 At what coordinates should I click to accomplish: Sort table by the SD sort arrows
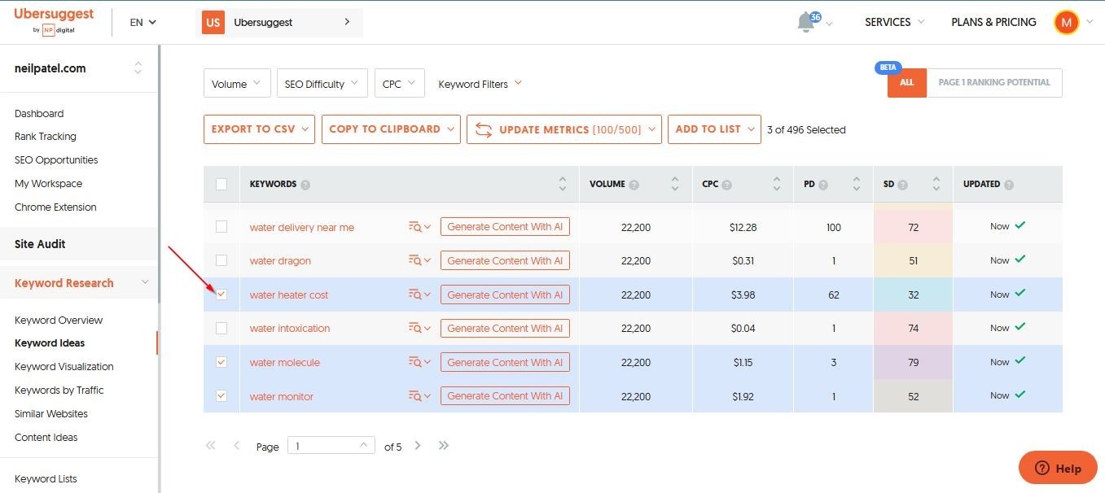pos(936,184)
